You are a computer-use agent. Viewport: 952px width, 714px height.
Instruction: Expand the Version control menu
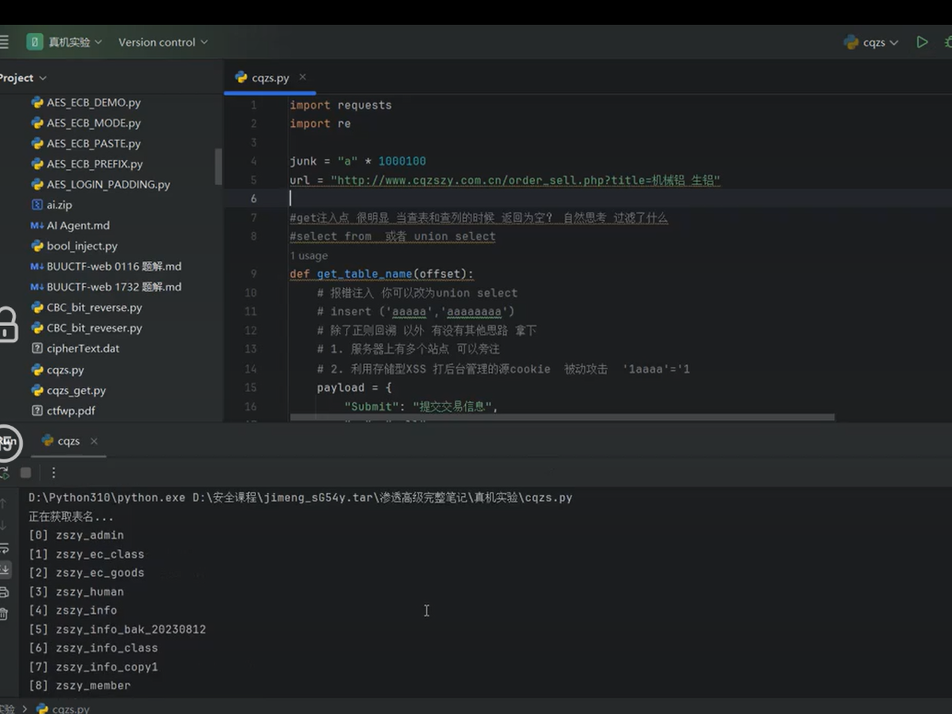click(163, 41)
